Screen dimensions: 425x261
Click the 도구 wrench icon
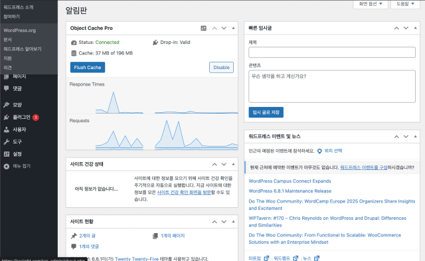pyautogui.click(x=7, y=141)
